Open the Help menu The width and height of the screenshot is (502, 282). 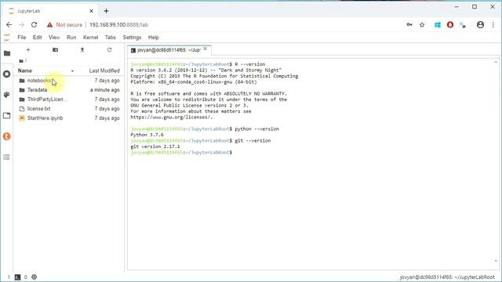point(154,38)
